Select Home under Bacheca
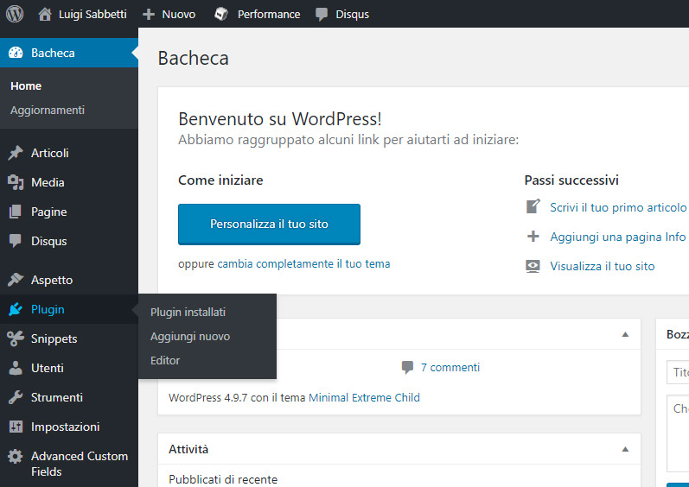The width and height of the screenshot is (689, 487). point(26,86)
